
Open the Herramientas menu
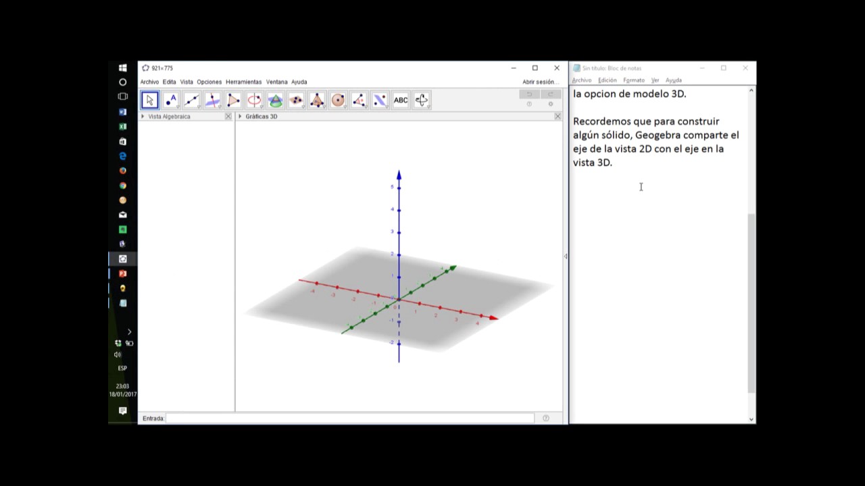point(243,82)
